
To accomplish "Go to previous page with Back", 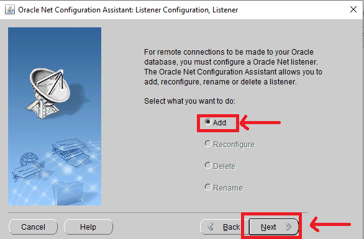I will (x=221, y=227).
